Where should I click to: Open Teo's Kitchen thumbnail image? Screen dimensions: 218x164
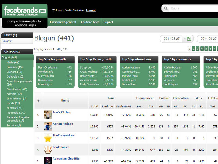coord(48,115)
